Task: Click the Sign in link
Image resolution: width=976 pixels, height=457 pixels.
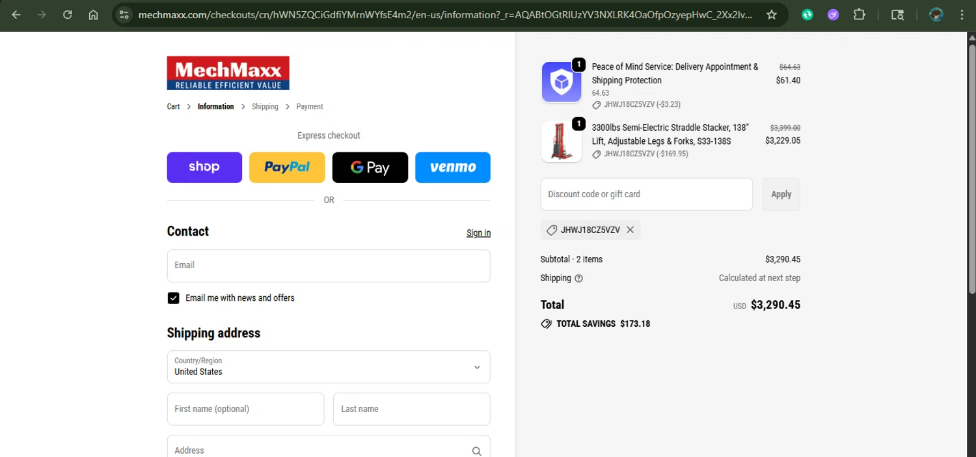Action: [x=478, y=233]
